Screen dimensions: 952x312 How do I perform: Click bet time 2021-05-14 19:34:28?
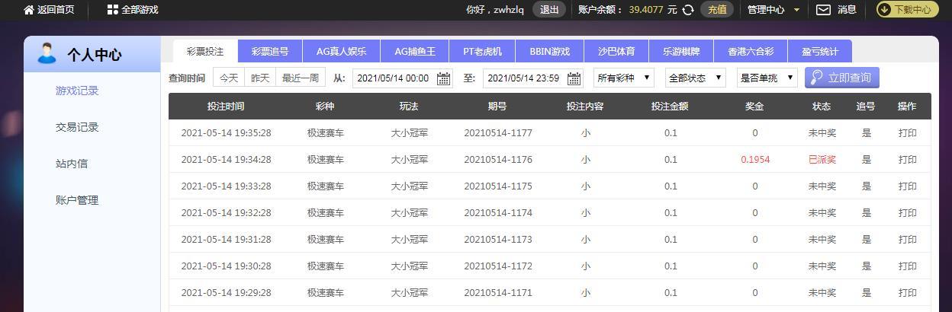(x=226, y=160)
